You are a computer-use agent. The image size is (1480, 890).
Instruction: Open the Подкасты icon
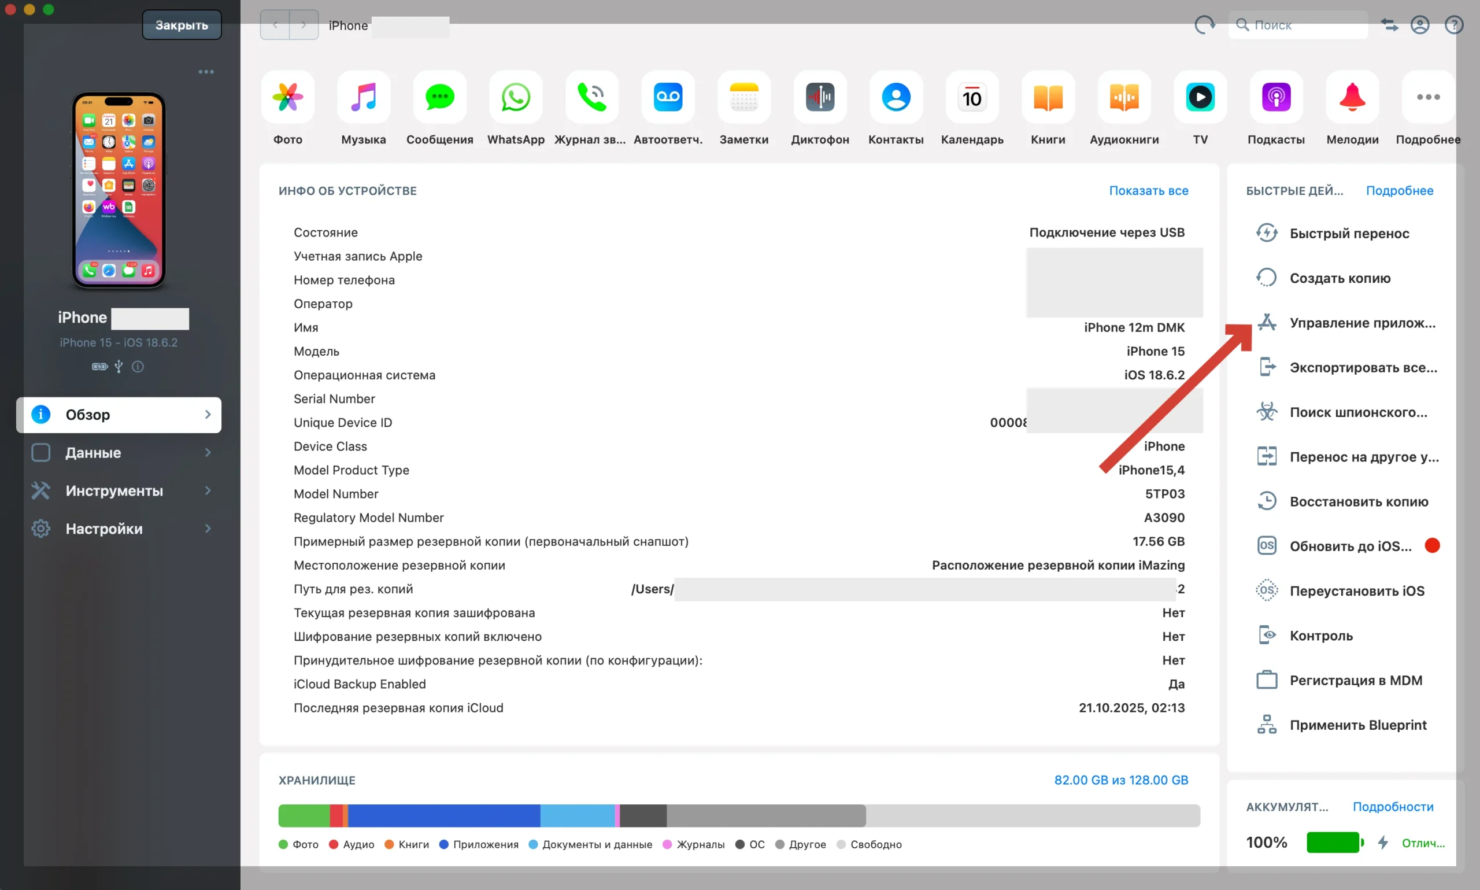tap(1277, 97)
